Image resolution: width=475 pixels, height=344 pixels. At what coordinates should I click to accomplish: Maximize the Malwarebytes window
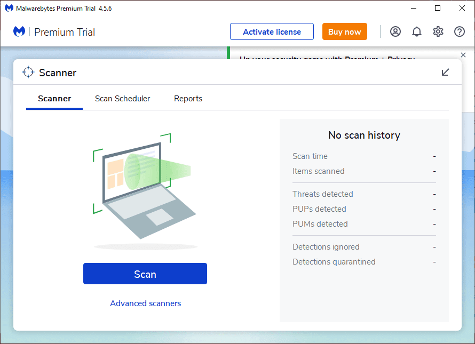438,8
